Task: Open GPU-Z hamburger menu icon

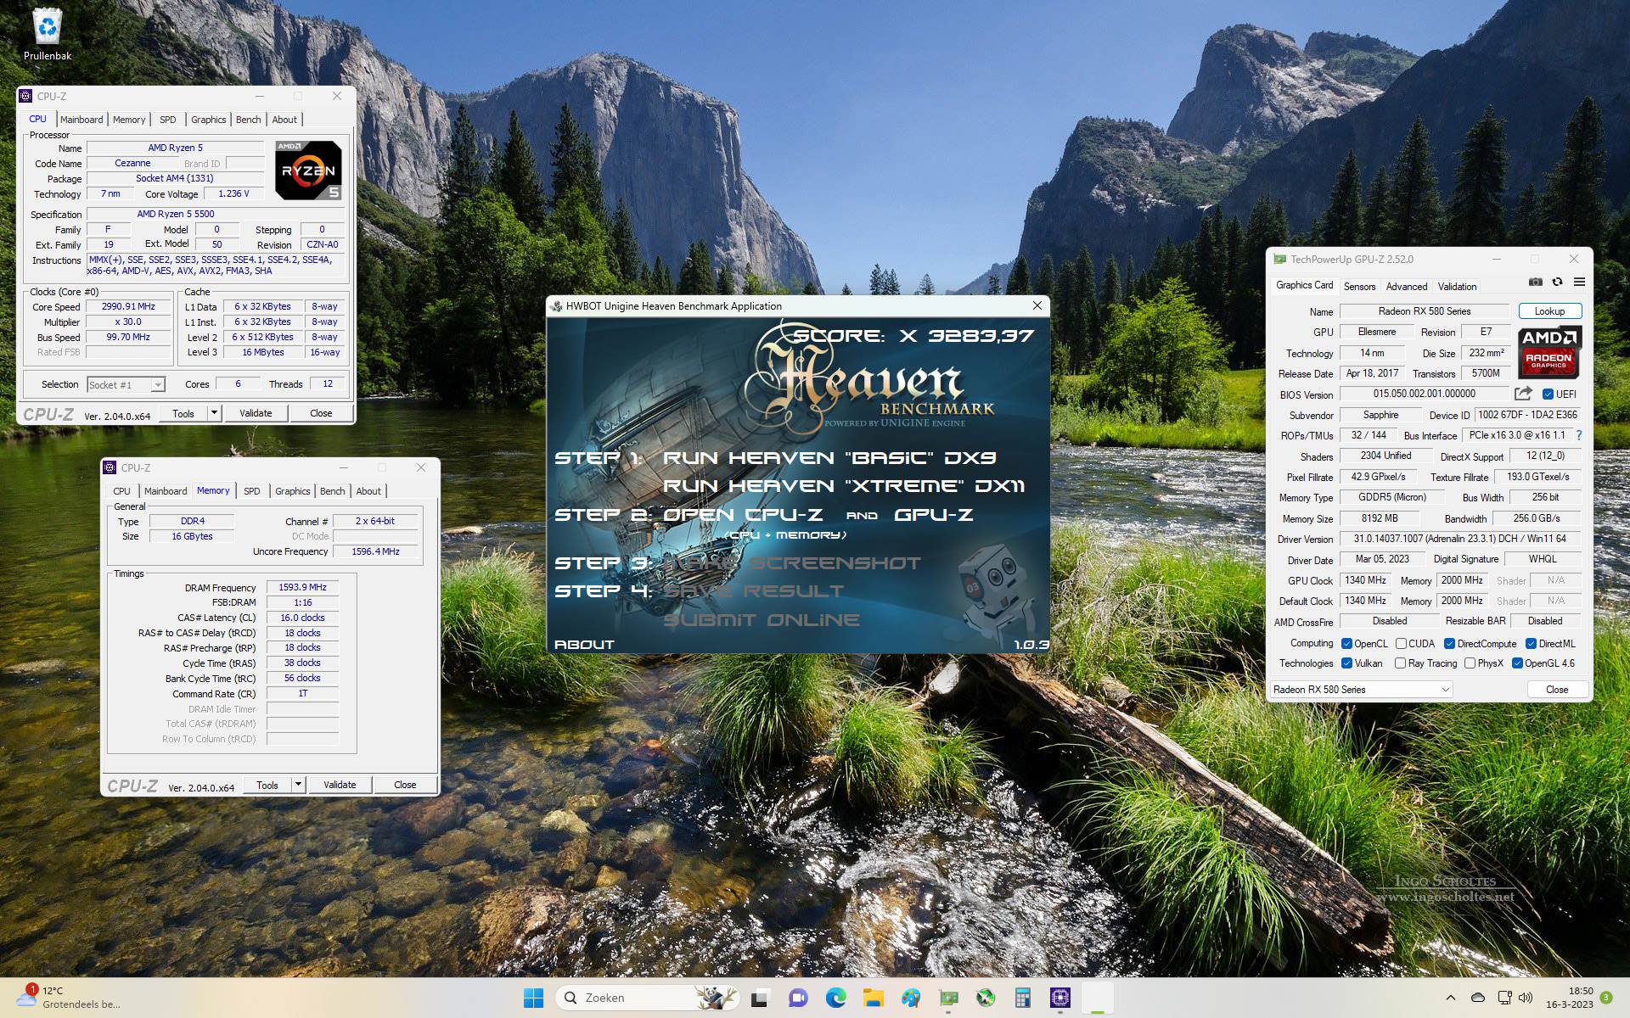Action: click(1579, 282)
